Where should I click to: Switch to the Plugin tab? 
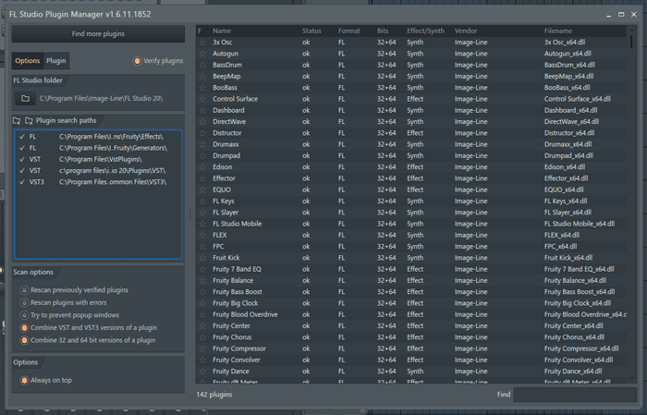pyautogui.click(x=56, y=61)
